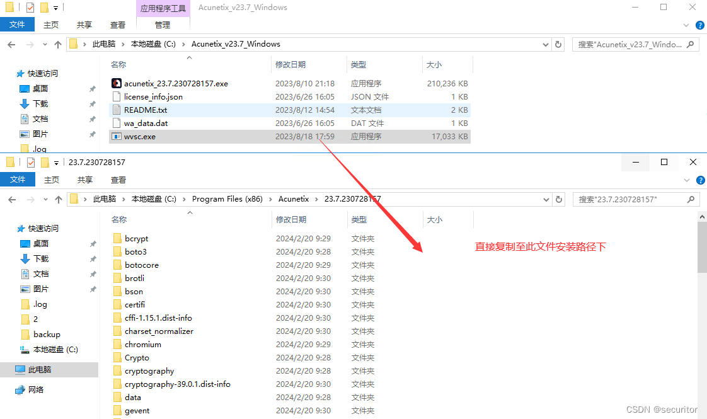Viewport: 707px width, 419px height.
Task: Click properties quick-access icon in top title bar
Action: point(30,8)
